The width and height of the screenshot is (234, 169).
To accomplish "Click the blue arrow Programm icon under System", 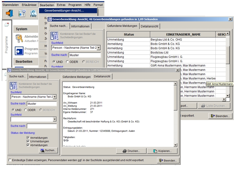I will pyautogui.click(x=19, y=51).
